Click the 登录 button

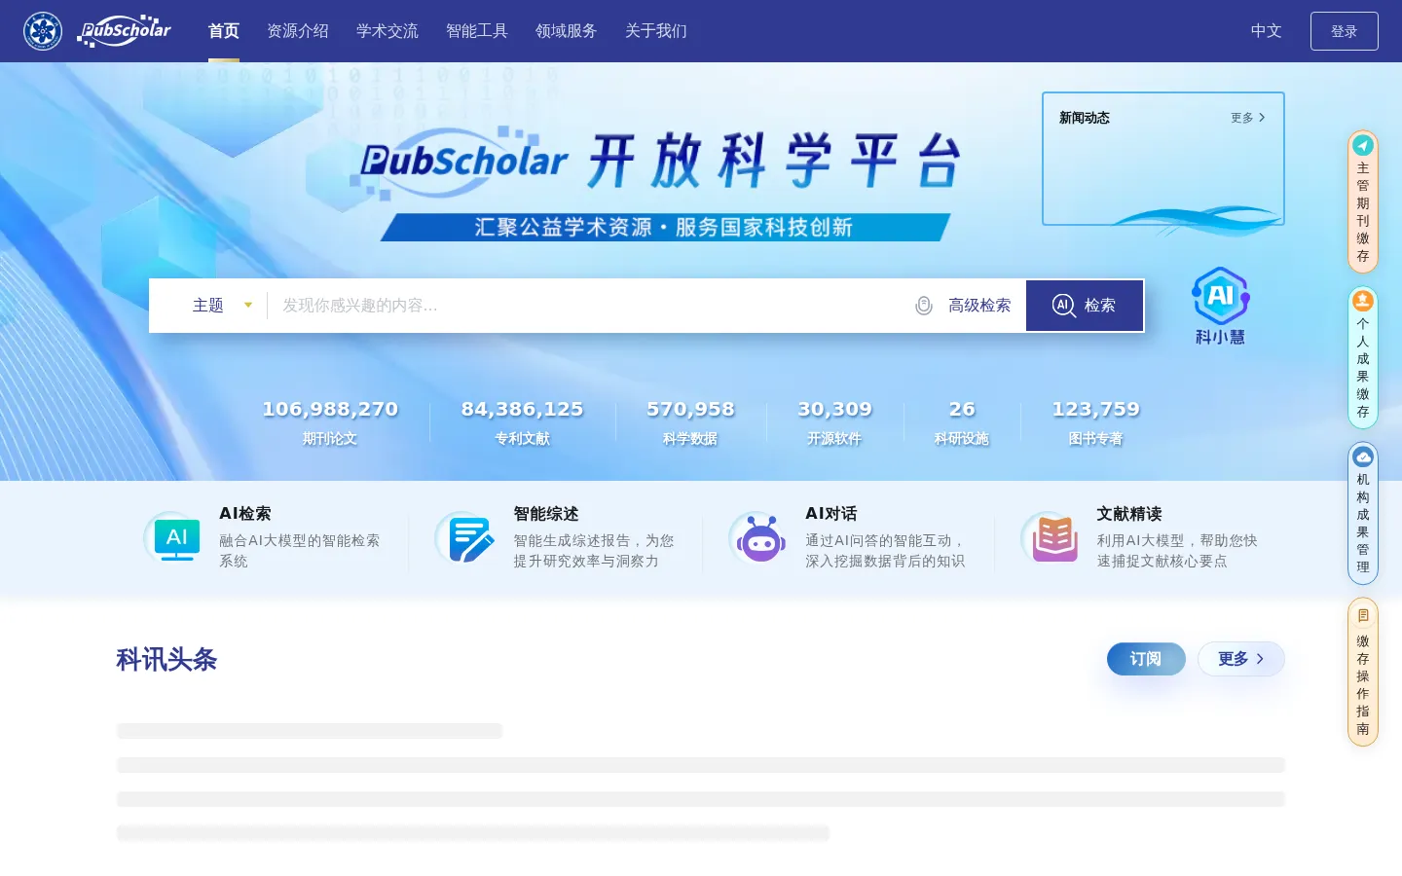click(x=1345, y=31)
